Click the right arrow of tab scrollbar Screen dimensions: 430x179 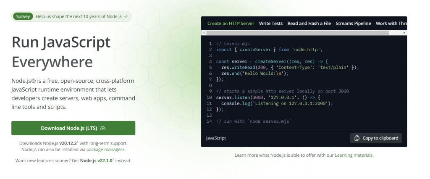[404, 33]
